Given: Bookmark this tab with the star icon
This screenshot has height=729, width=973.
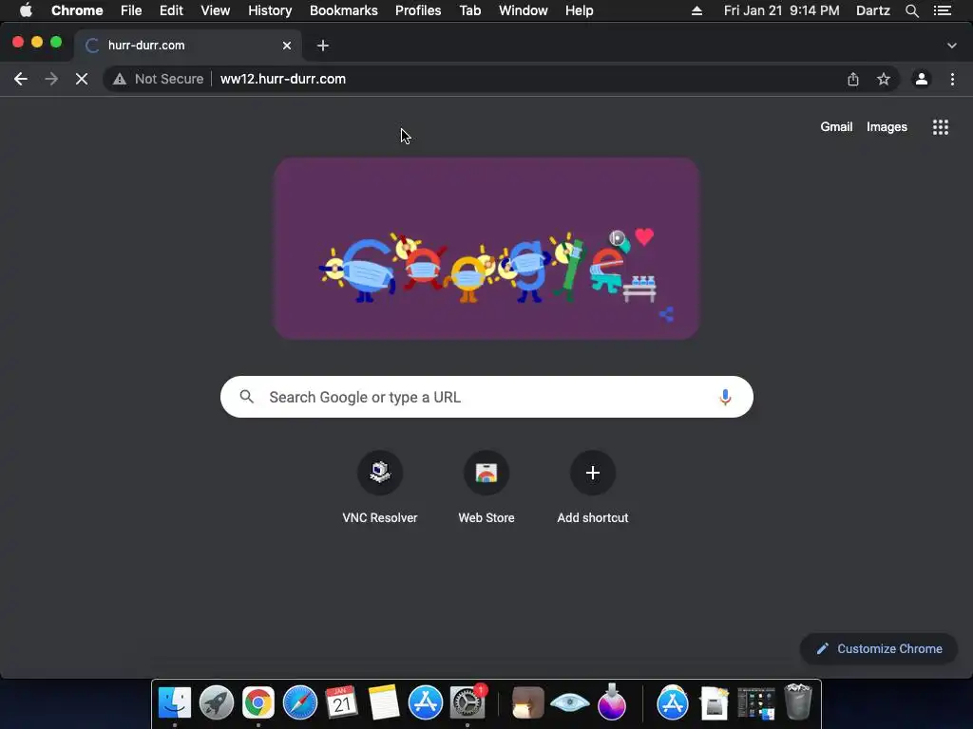Looking at the screenshot, I should [883, 79].
